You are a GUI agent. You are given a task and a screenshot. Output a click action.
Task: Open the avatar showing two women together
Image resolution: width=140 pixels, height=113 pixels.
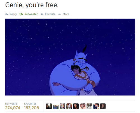pos(83,106)
